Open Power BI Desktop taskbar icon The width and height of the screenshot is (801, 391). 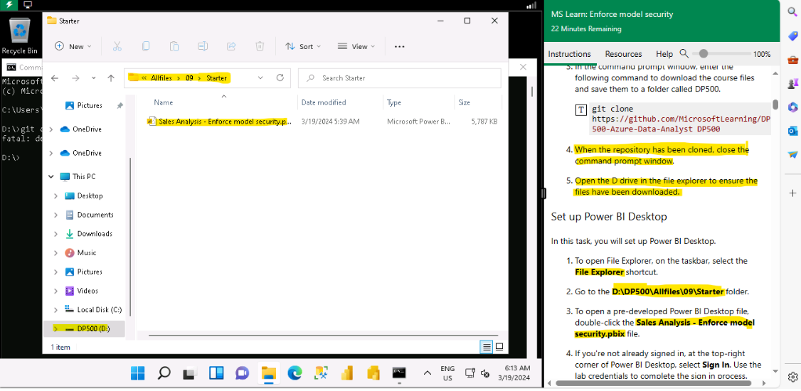pos(347,374)
